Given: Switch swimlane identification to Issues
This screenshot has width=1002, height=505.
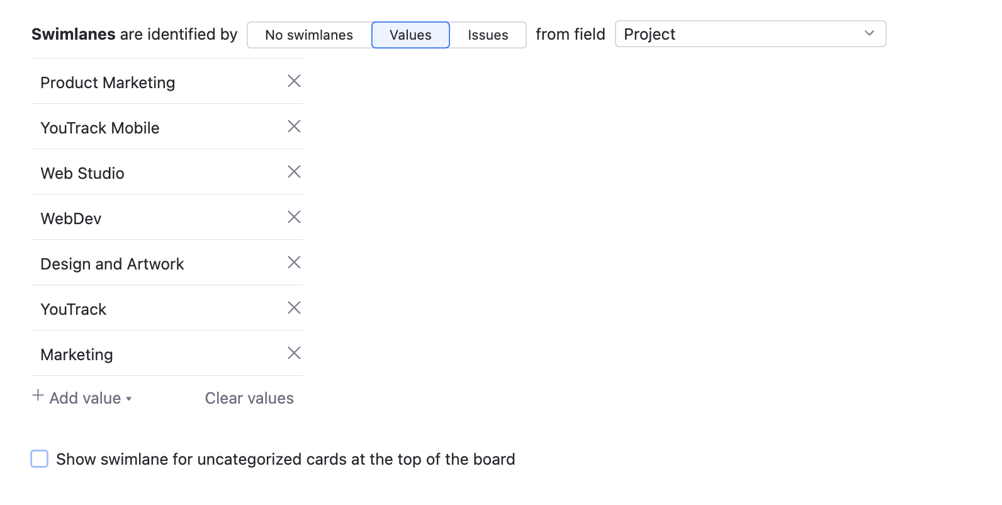Looking at the screenshot, I should 488,35.
